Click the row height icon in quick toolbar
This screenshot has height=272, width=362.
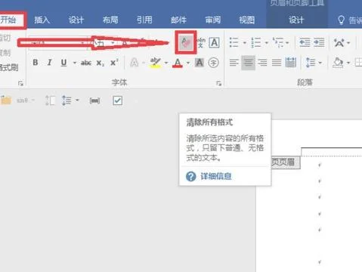tap(50, 100)
